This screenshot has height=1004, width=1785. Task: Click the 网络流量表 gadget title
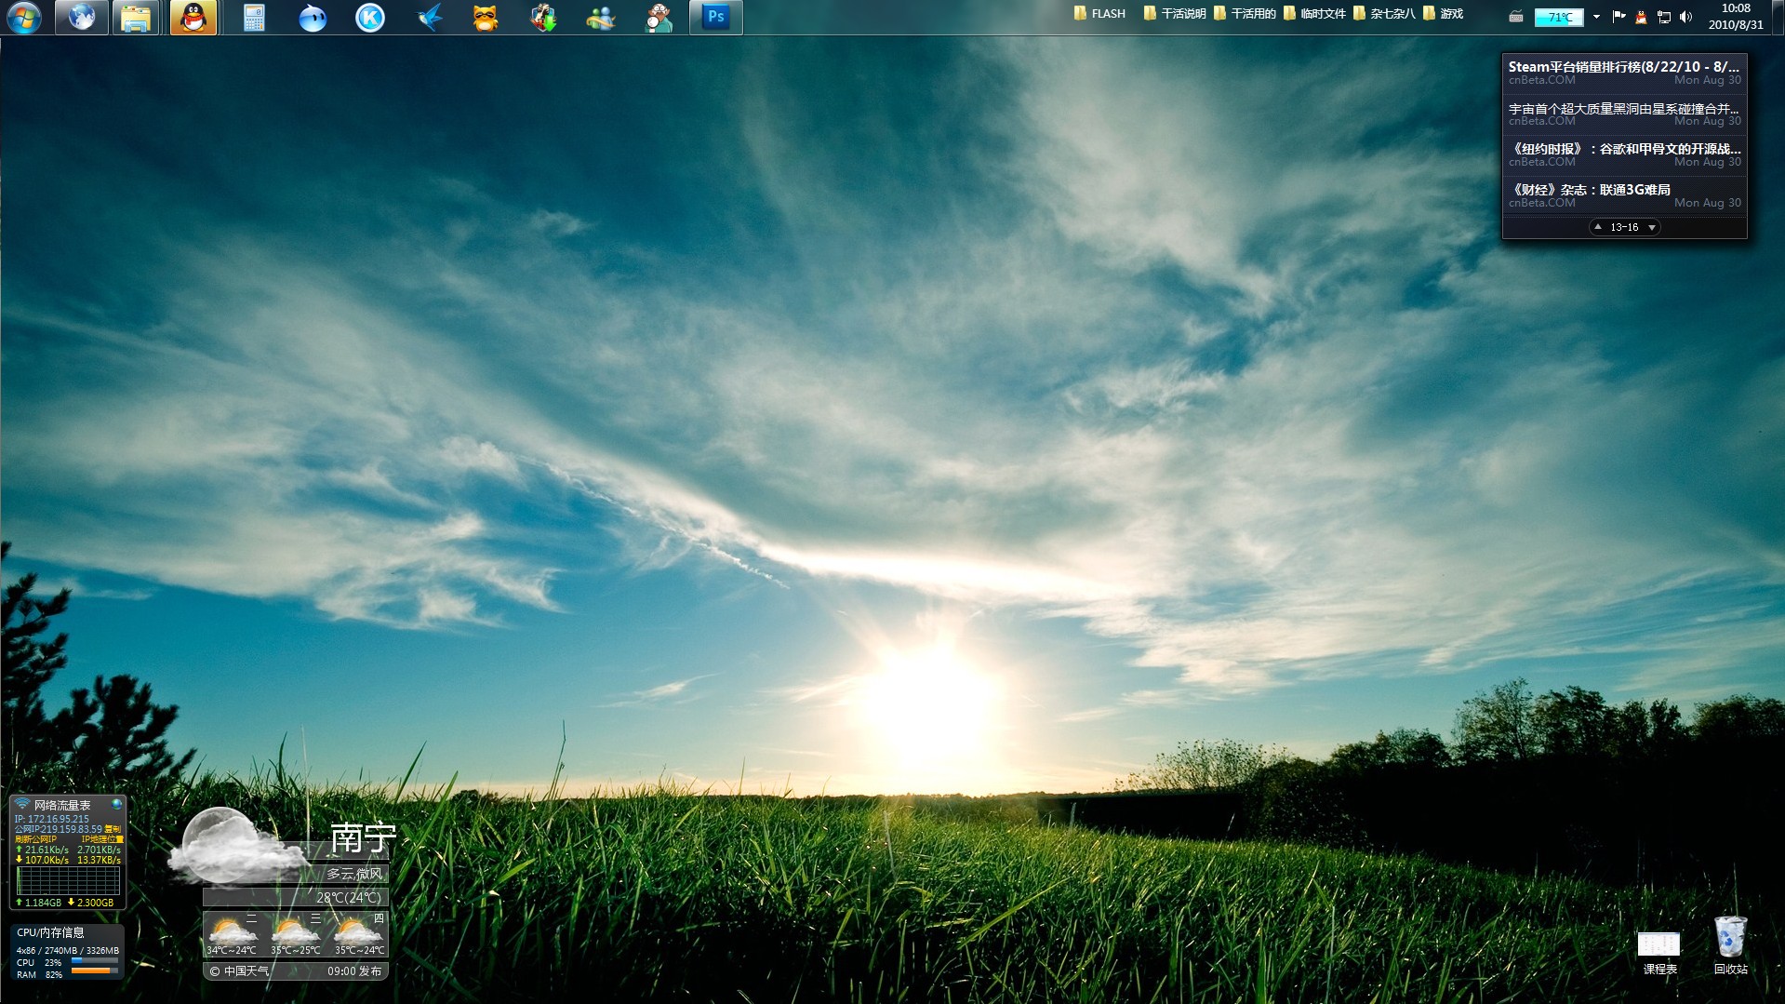coord(62,805)
